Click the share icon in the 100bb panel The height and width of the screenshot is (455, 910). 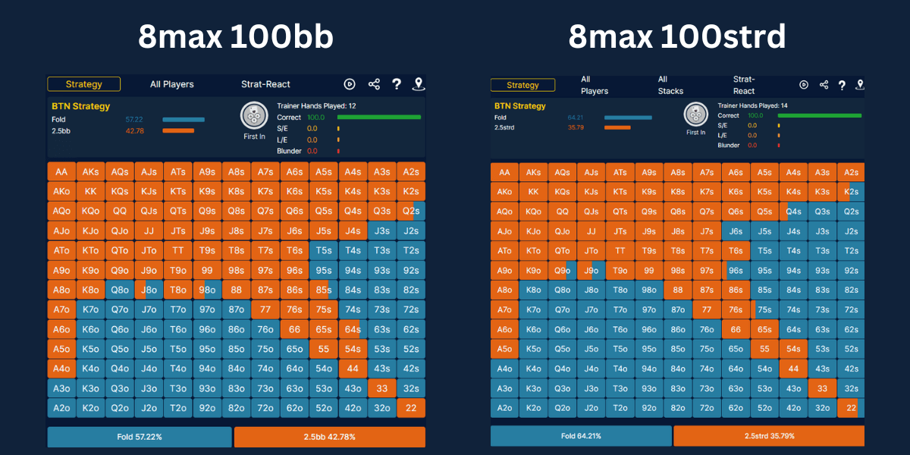374,85
